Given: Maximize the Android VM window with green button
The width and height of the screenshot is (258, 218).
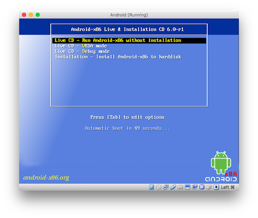Looking at the screenshot, I should coord(38,15).
